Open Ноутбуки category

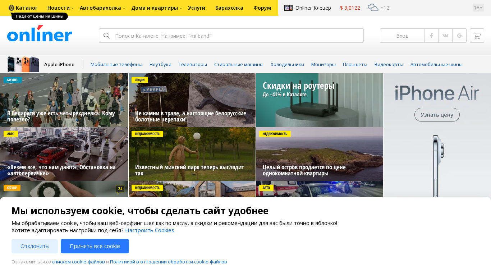pos(160,65)
